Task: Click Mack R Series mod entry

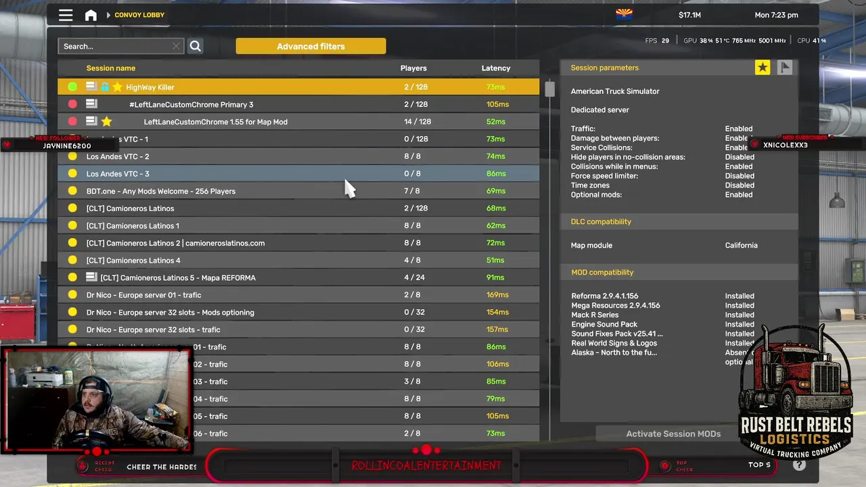Action: click(x=595, y=315)
